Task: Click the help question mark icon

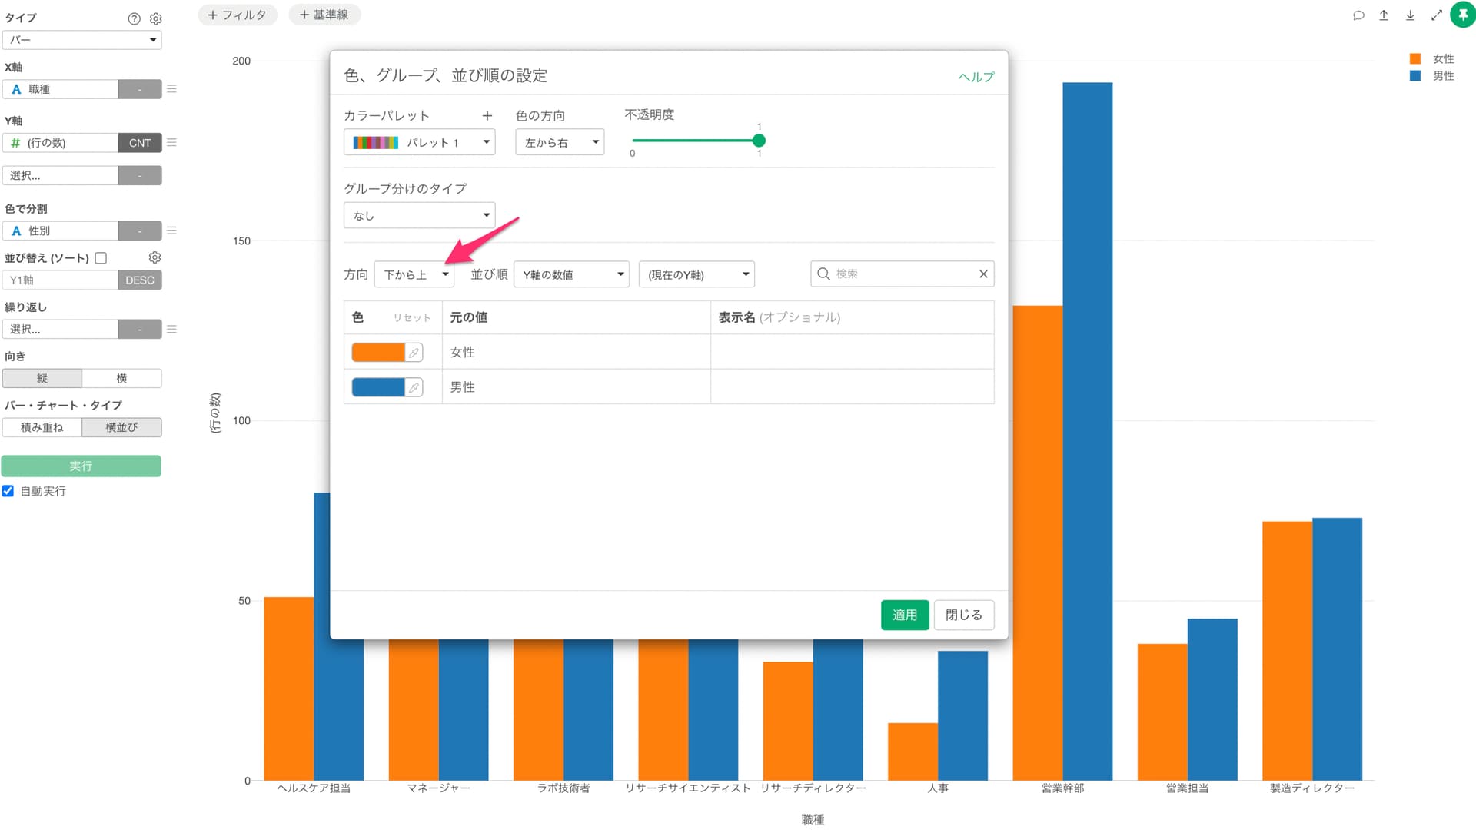Action: tap(134, 18)
